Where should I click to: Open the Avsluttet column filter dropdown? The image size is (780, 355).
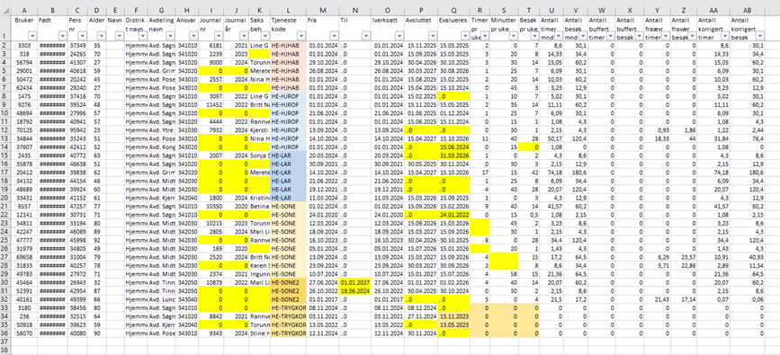click(434, 36)
